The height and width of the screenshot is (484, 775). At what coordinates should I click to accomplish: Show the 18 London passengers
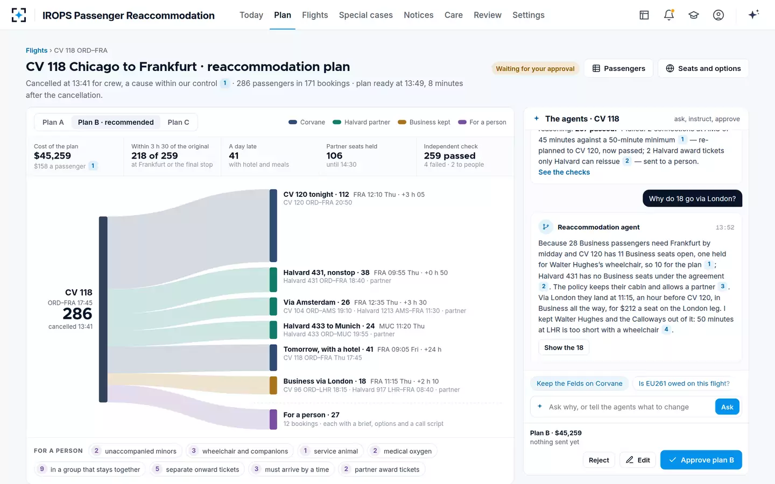pos(563,347)
